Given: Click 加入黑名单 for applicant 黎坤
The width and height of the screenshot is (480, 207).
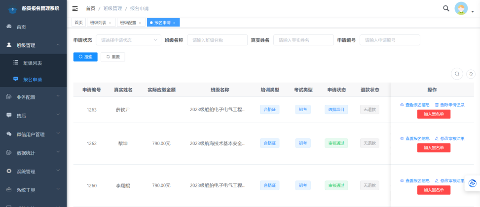Looking at the screenshot, I should coord(434,148).
